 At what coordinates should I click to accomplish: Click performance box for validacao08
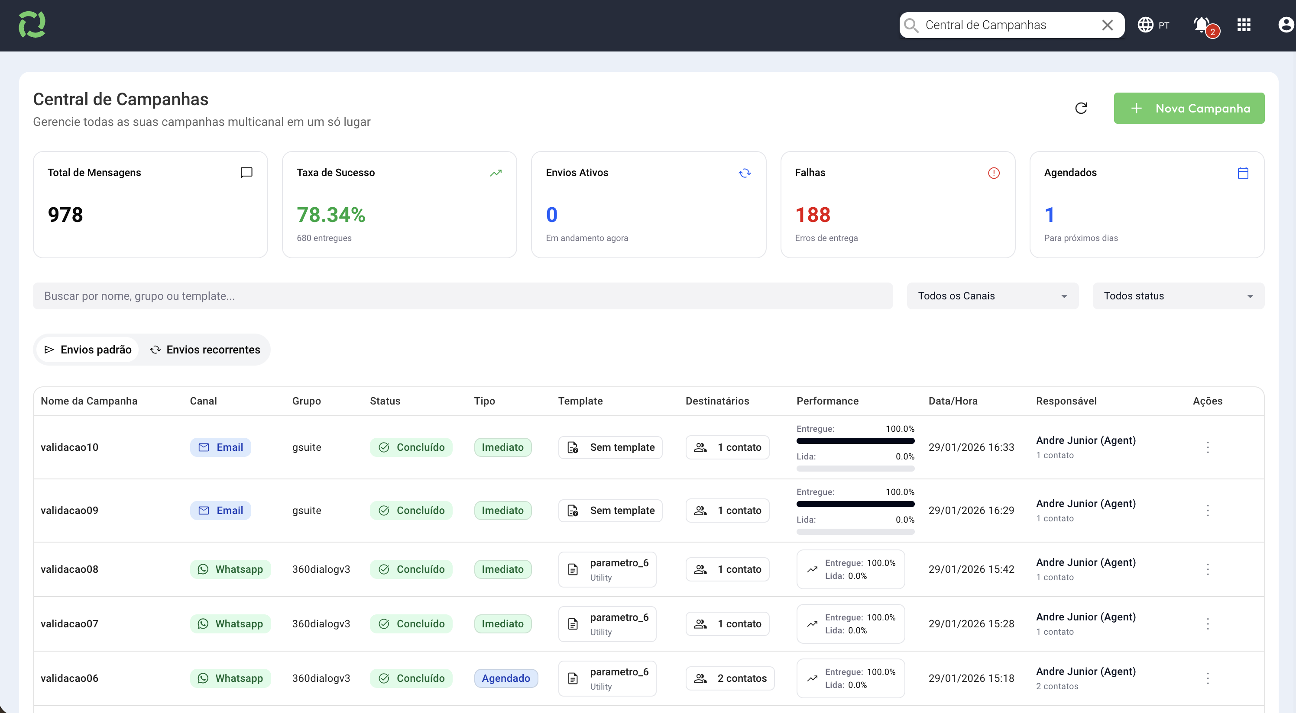click(x=851, y=569)
